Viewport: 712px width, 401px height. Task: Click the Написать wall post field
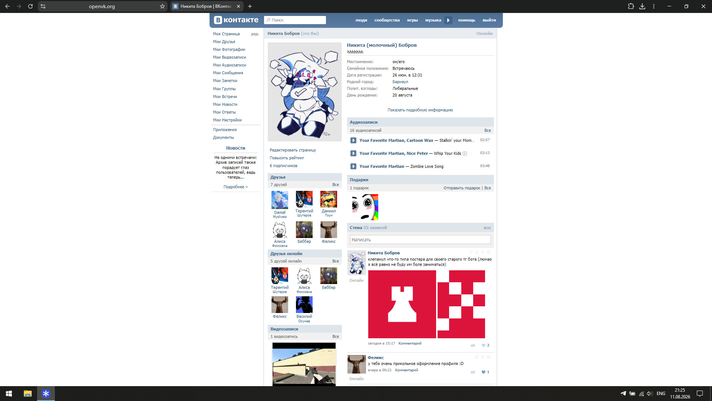click(420, 240)
